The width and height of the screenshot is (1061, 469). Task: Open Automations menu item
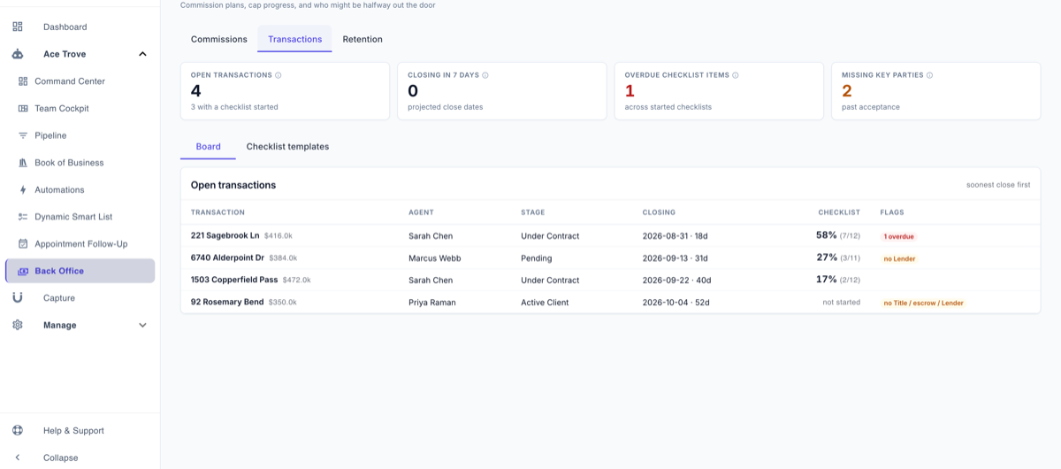59,189
